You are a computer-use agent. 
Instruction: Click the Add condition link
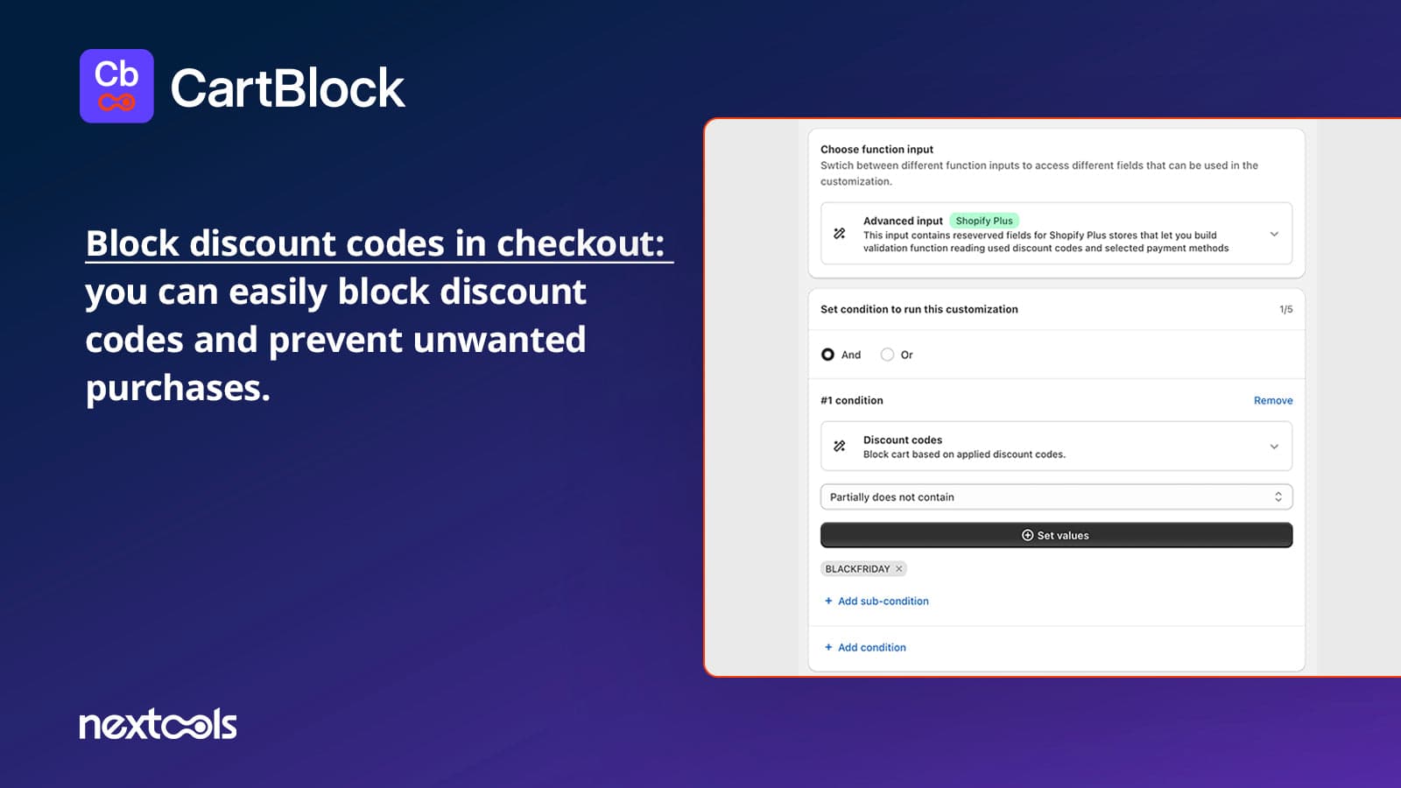point(871,647)
